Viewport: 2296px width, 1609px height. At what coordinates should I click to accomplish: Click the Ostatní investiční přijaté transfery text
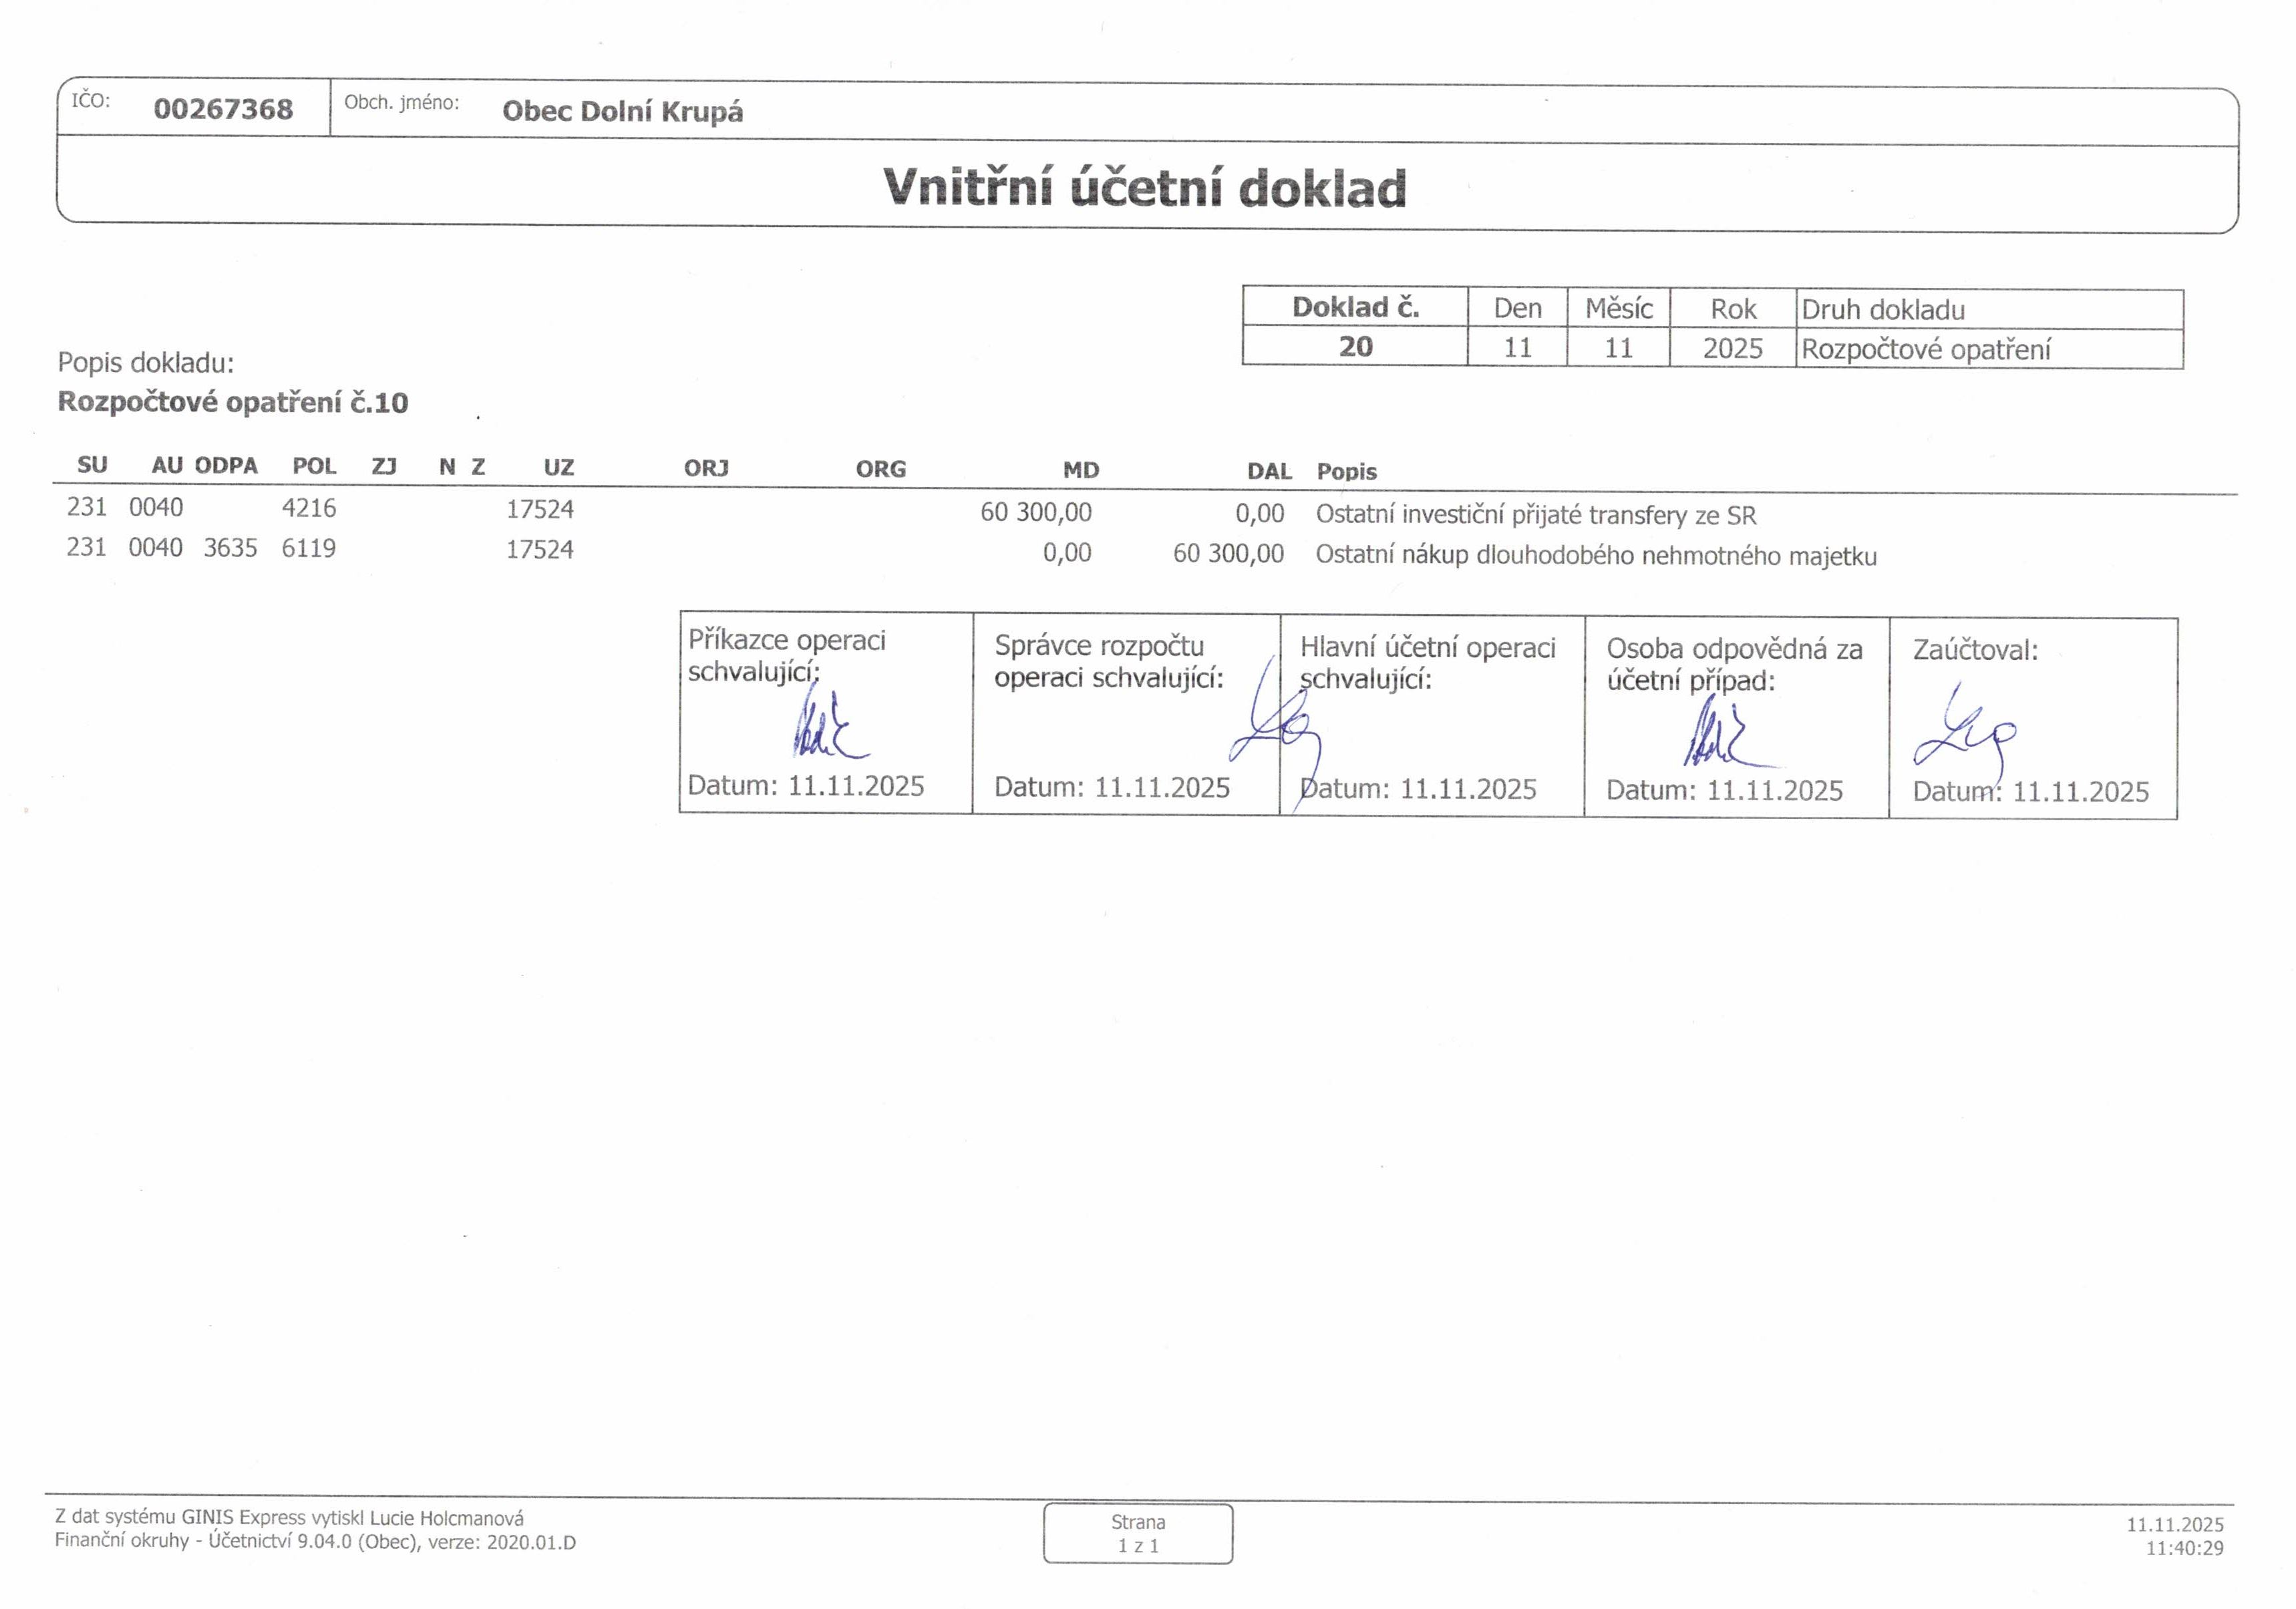coord(1535,515)
